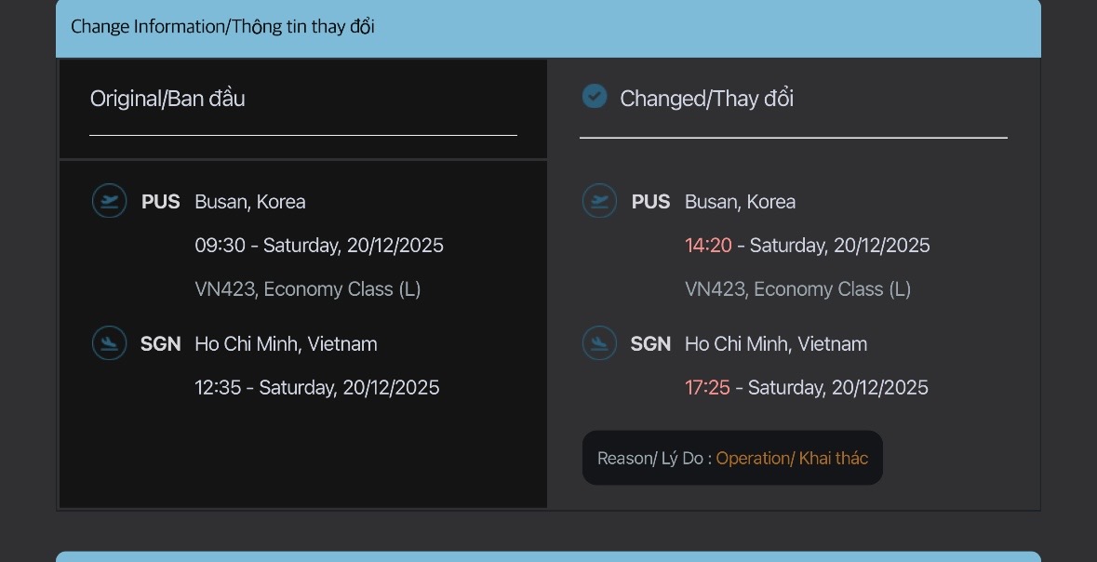Click Ho Chi Minh, Vietnam in Original column
The width and height of the screenshot is (1097, 562).
[286, 344]
